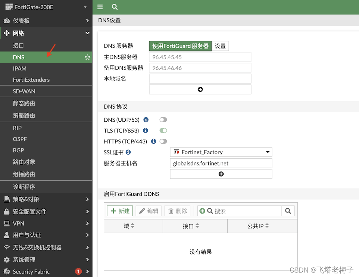Click the 主DNS服务器 field
This screenshot has width=359, height=277.
[200, 57]
